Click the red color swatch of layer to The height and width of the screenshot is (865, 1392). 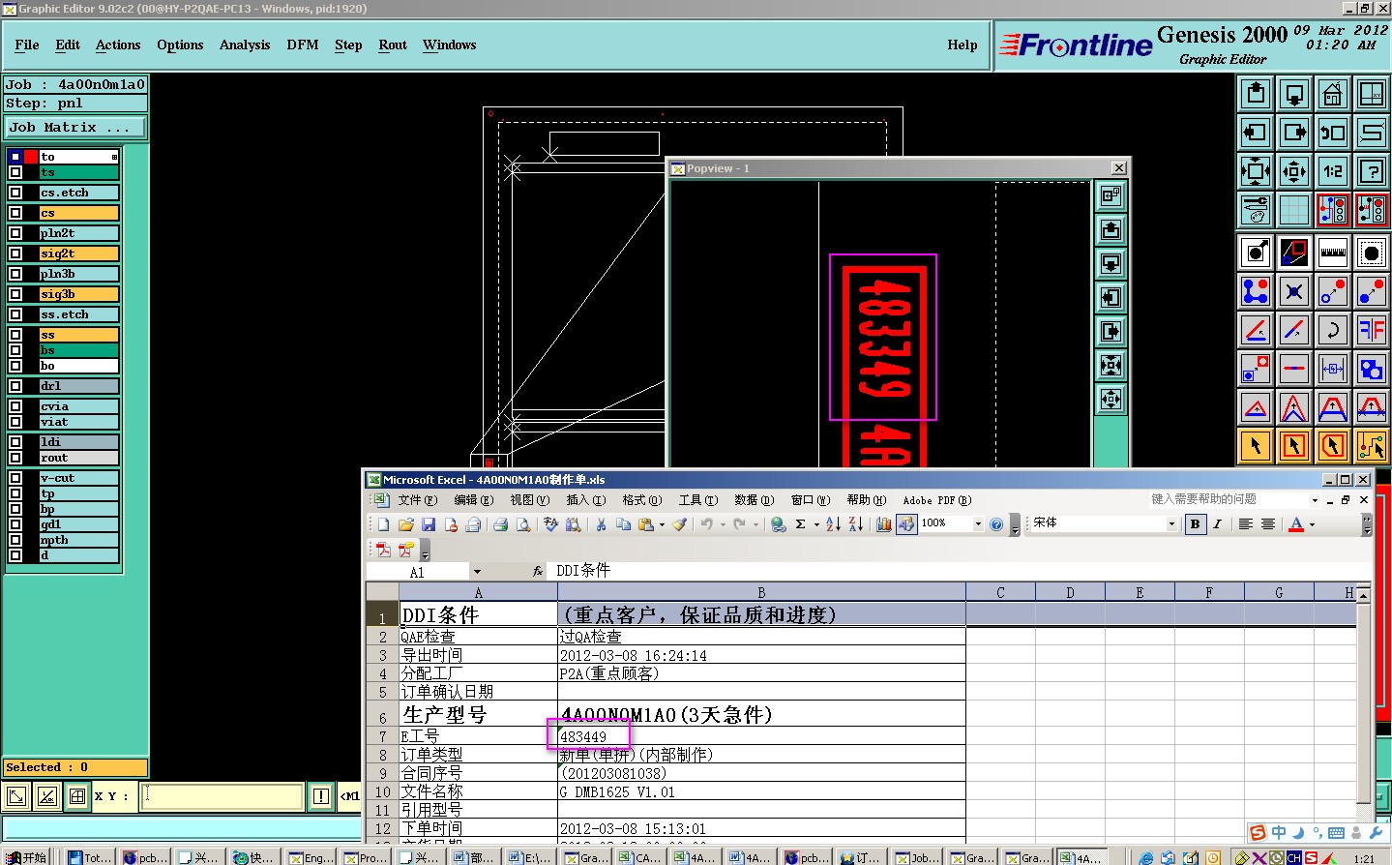coord(31,157)
